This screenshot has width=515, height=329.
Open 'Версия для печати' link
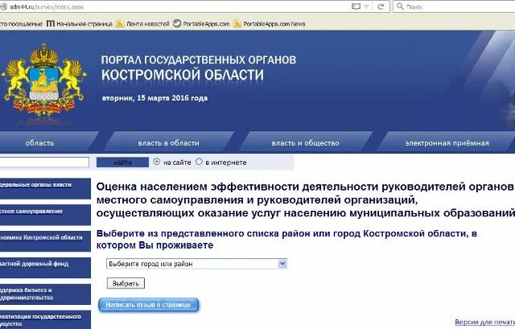(x=484, y=322)
